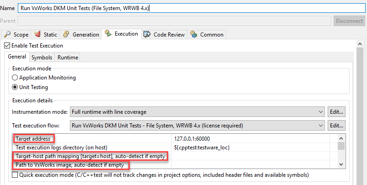Click the Common tab icon
The height and width of the screenshot is (185, 367).
coord(194,34)
